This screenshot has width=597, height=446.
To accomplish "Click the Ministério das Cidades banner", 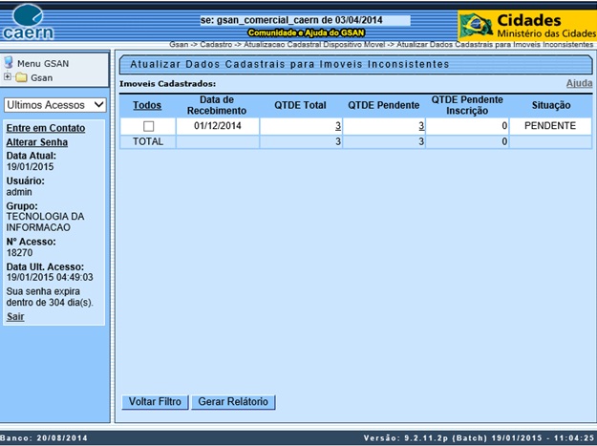I will pyautogui.click(x=544, y=26).
